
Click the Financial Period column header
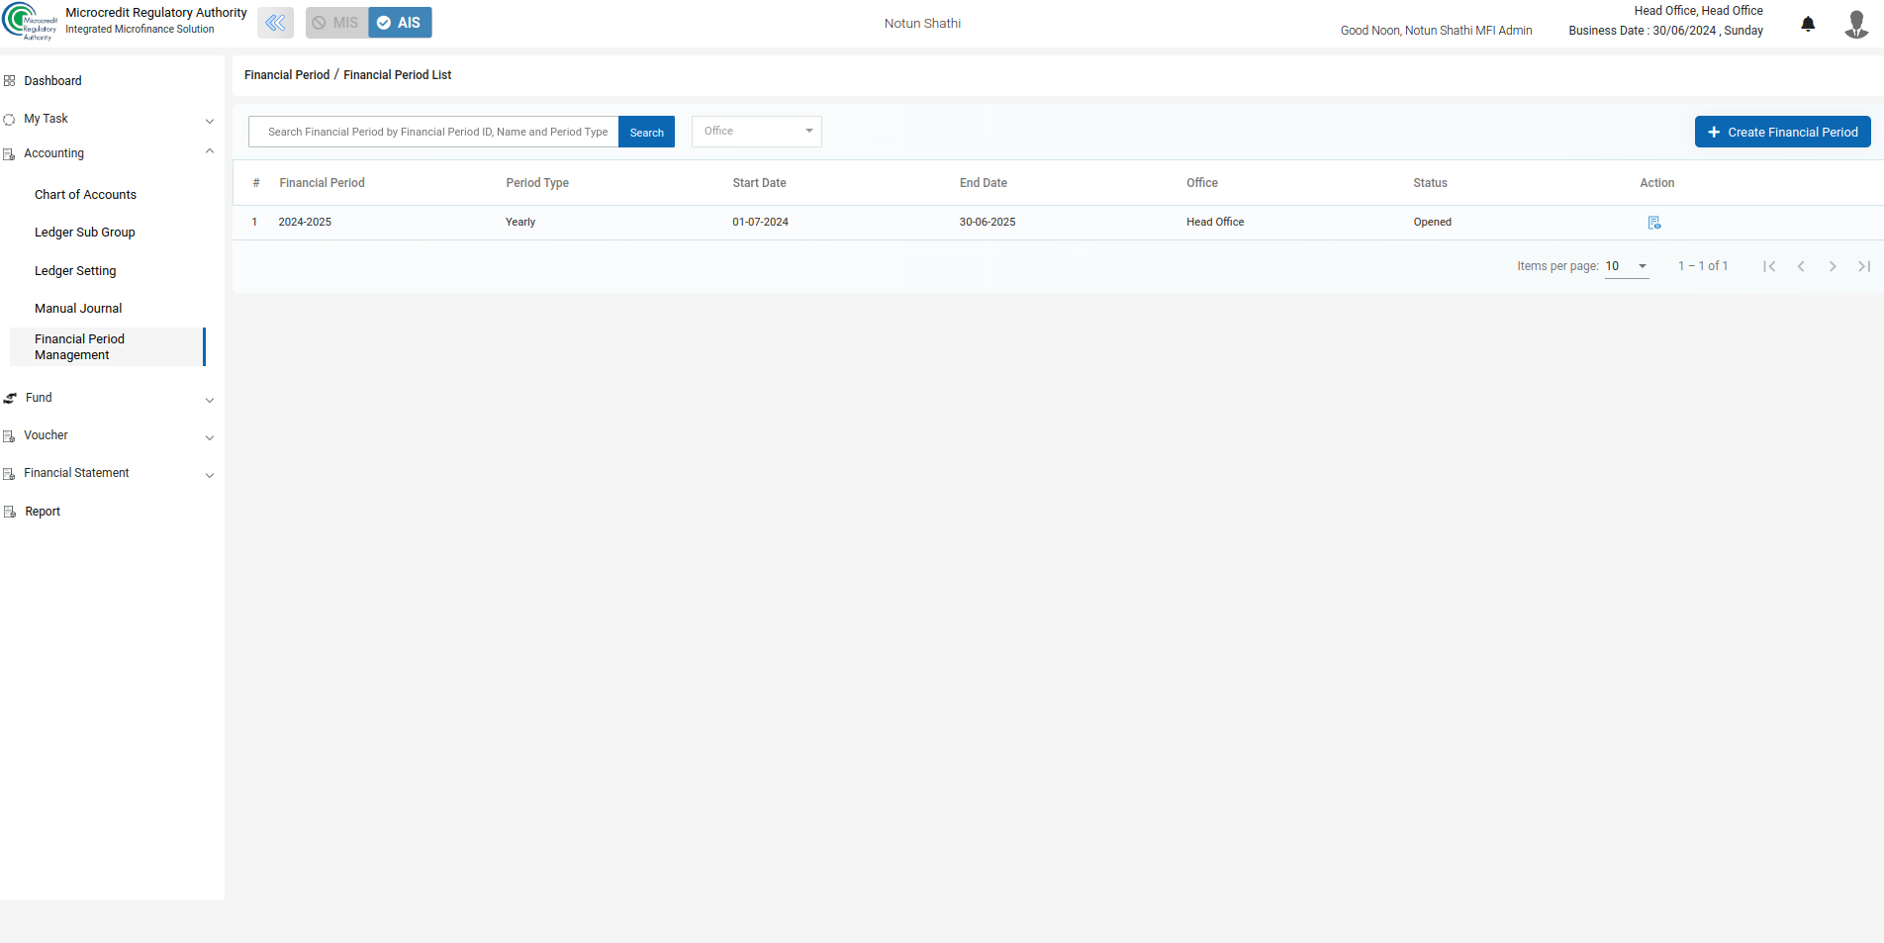[x=322, y=183]
